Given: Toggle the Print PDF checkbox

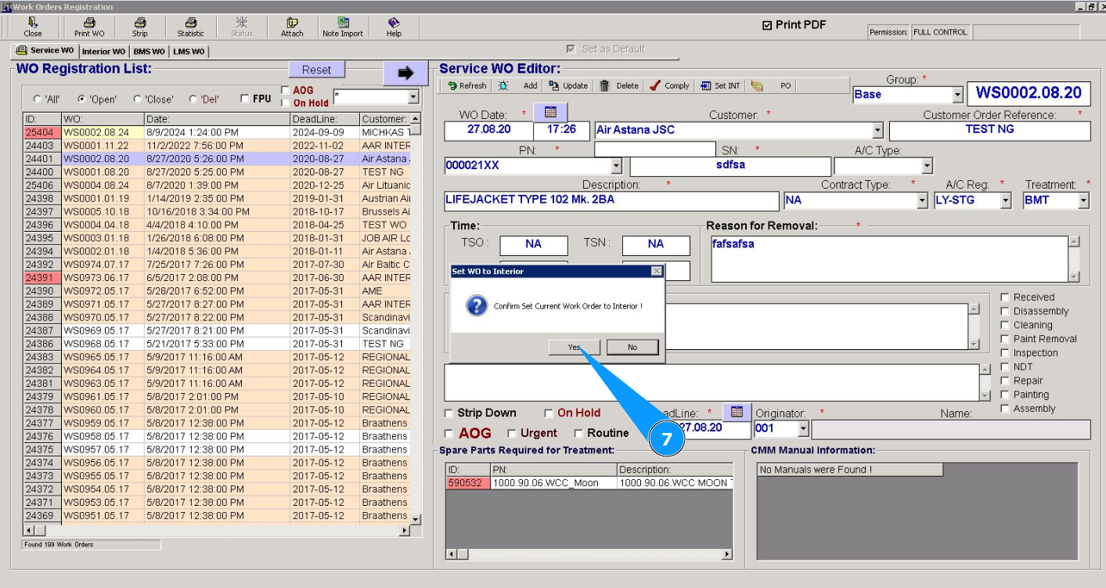Looking at the screenshot, I should 767,26.
